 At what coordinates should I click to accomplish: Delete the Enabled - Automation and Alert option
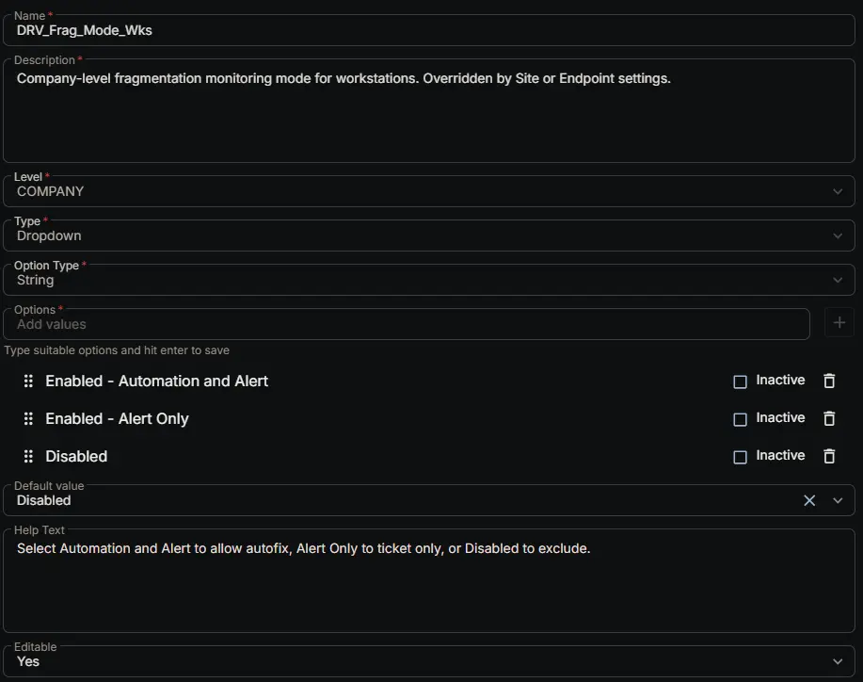click(x=829, y=381)
